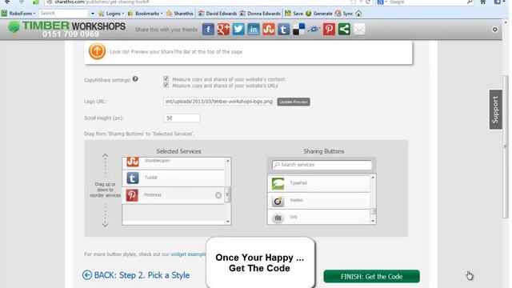512x288 pixels.
Task: Select Viadeo sharing button
Action: (x=319, y=201)
